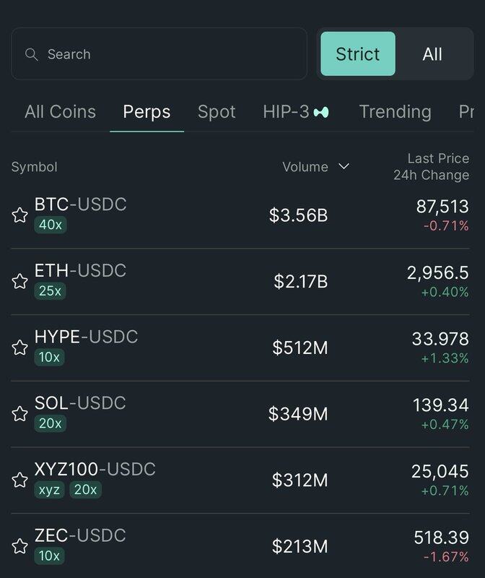Click the search magnifier icon

point(31,54)
